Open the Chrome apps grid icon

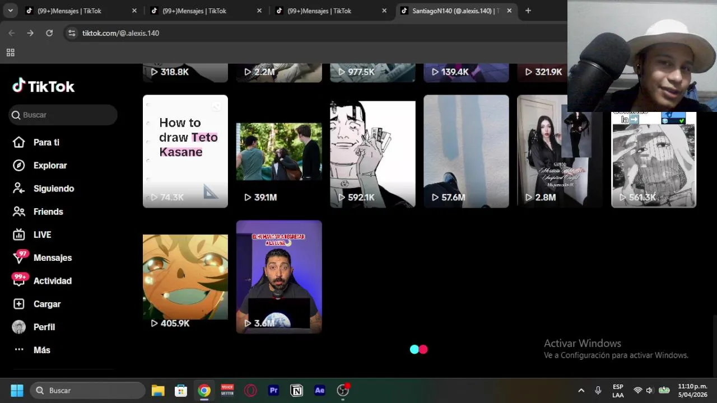click(10, 53)
